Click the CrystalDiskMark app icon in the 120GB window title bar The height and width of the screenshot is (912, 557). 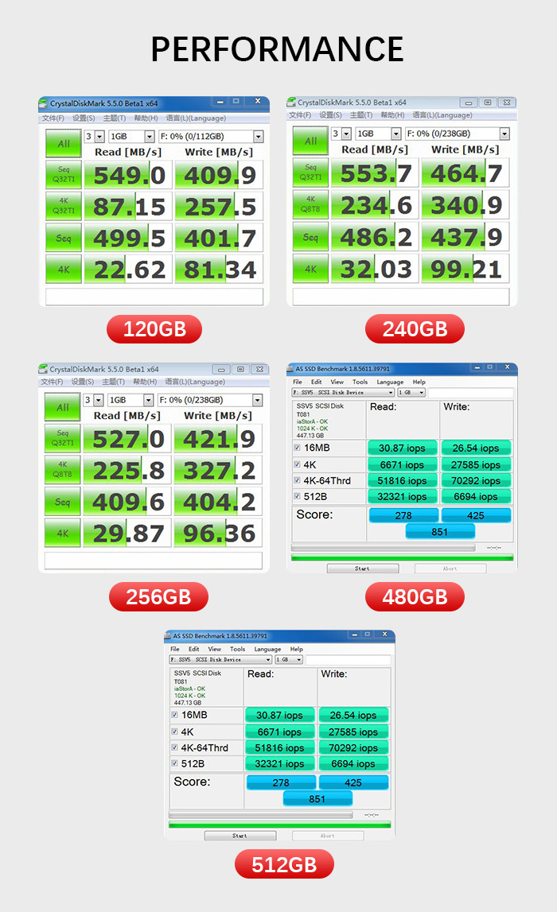[x=45, y=103]
